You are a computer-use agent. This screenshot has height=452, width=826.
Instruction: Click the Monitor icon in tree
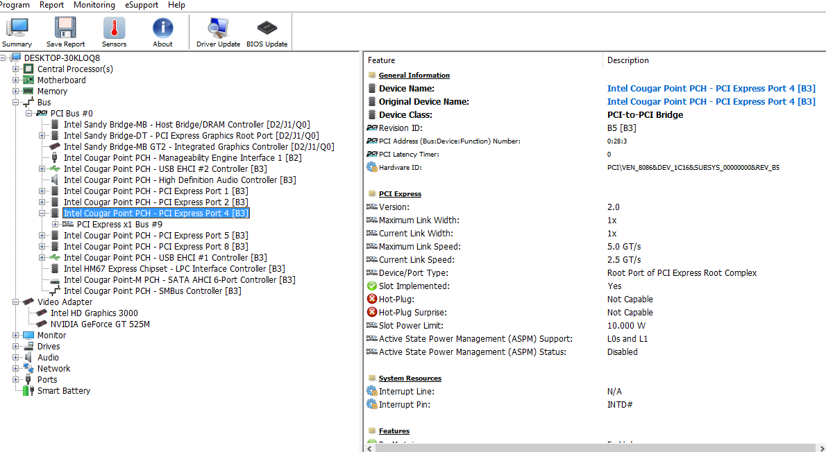[x=28, y=335]
